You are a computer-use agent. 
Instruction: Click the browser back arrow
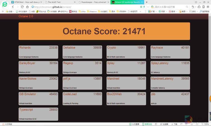coord(13,7)
